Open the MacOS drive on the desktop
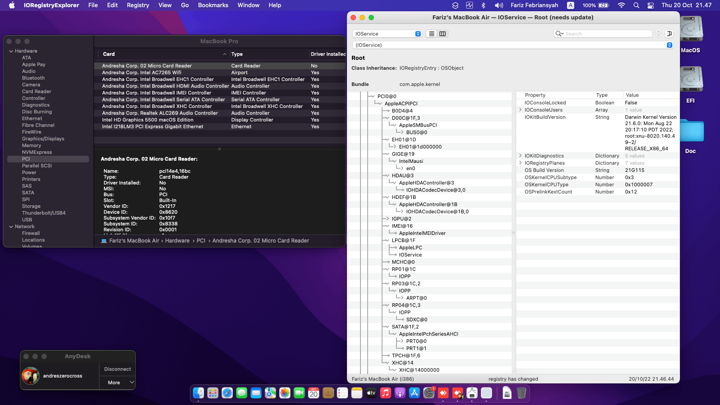Viewport: 720px width, 405px height. pos(690,35)
